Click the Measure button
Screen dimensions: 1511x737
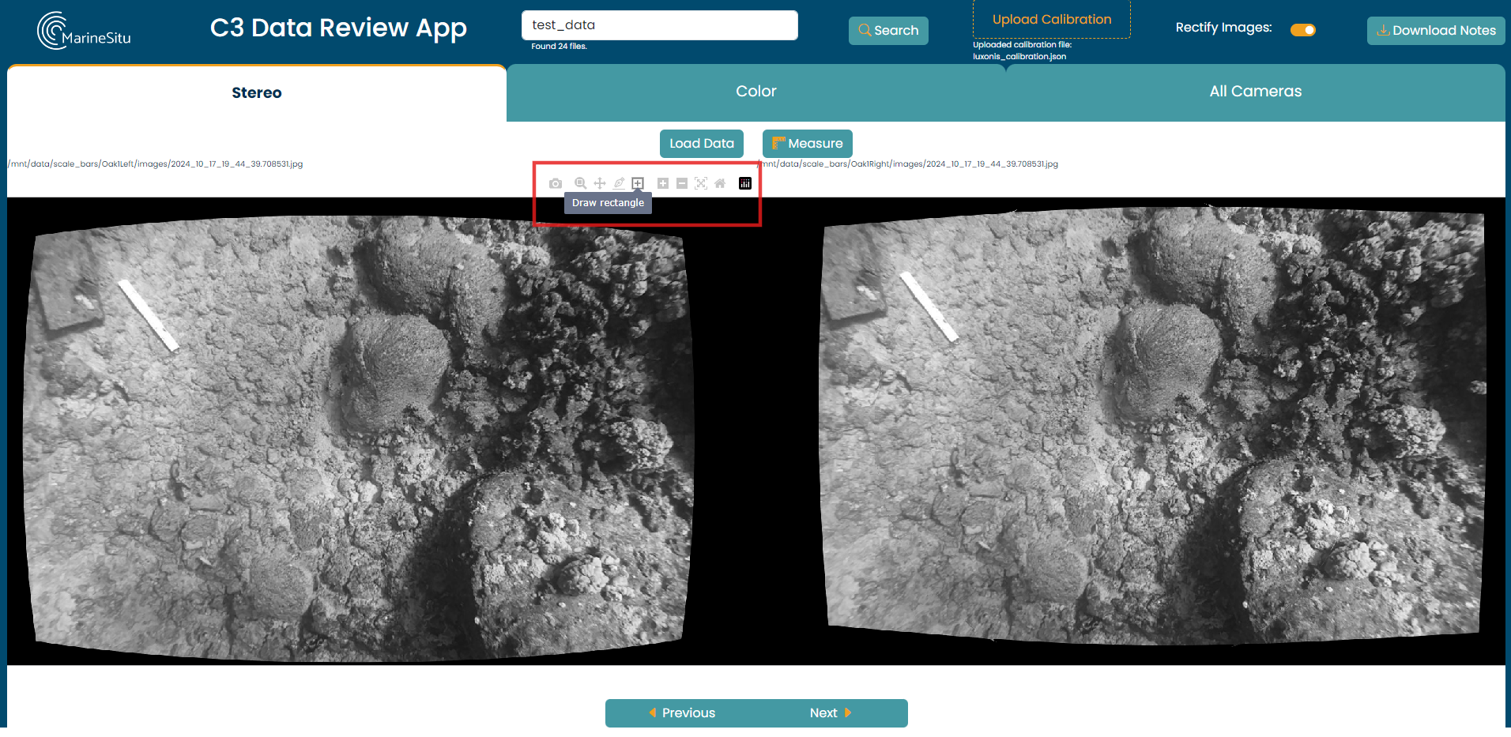(807, 144)
